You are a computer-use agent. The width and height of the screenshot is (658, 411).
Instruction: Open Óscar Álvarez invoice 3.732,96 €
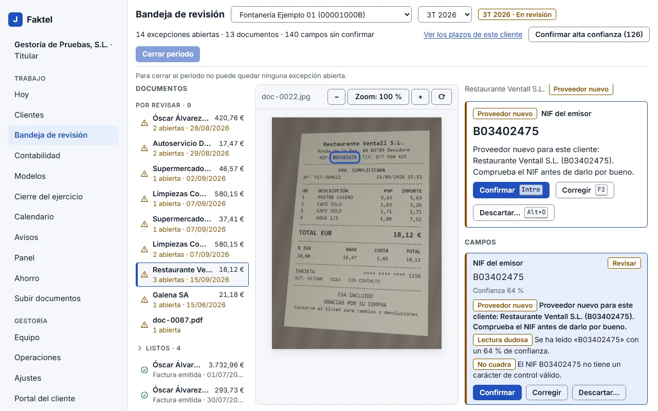[x=192, y=369]
